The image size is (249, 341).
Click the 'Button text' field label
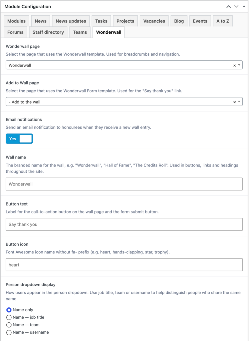click(17, 204)
